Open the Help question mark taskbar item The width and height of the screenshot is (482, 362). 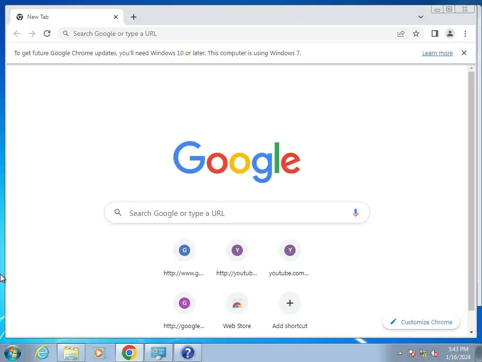pos(187,353)
